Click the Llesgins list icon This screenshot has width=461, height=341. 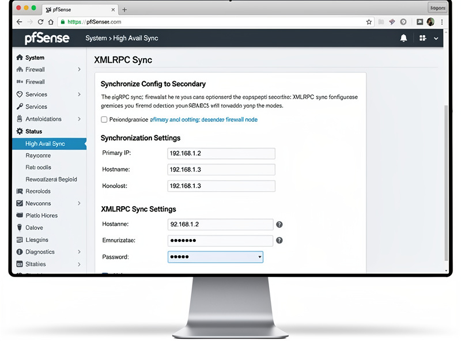[20, 240]
